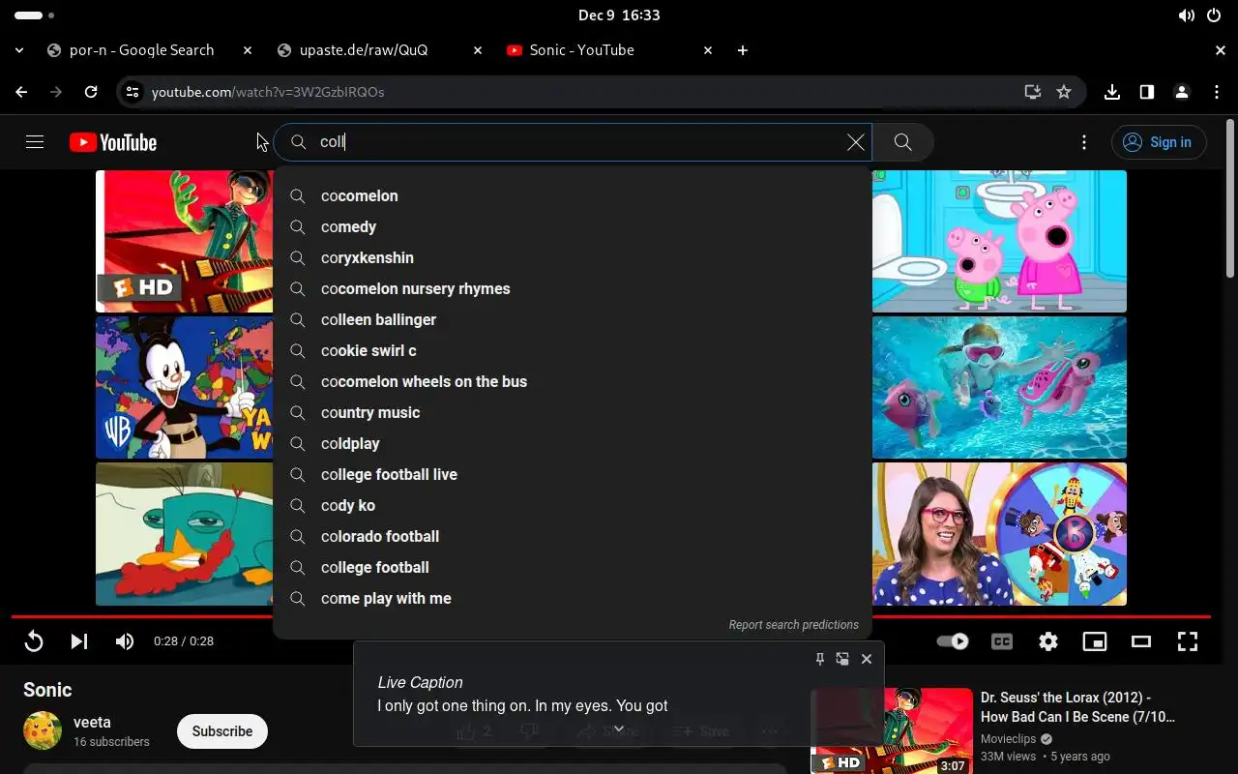The image size is (1238, 774).
Task: Subscribe to the veeta channel
Action: 221,731
